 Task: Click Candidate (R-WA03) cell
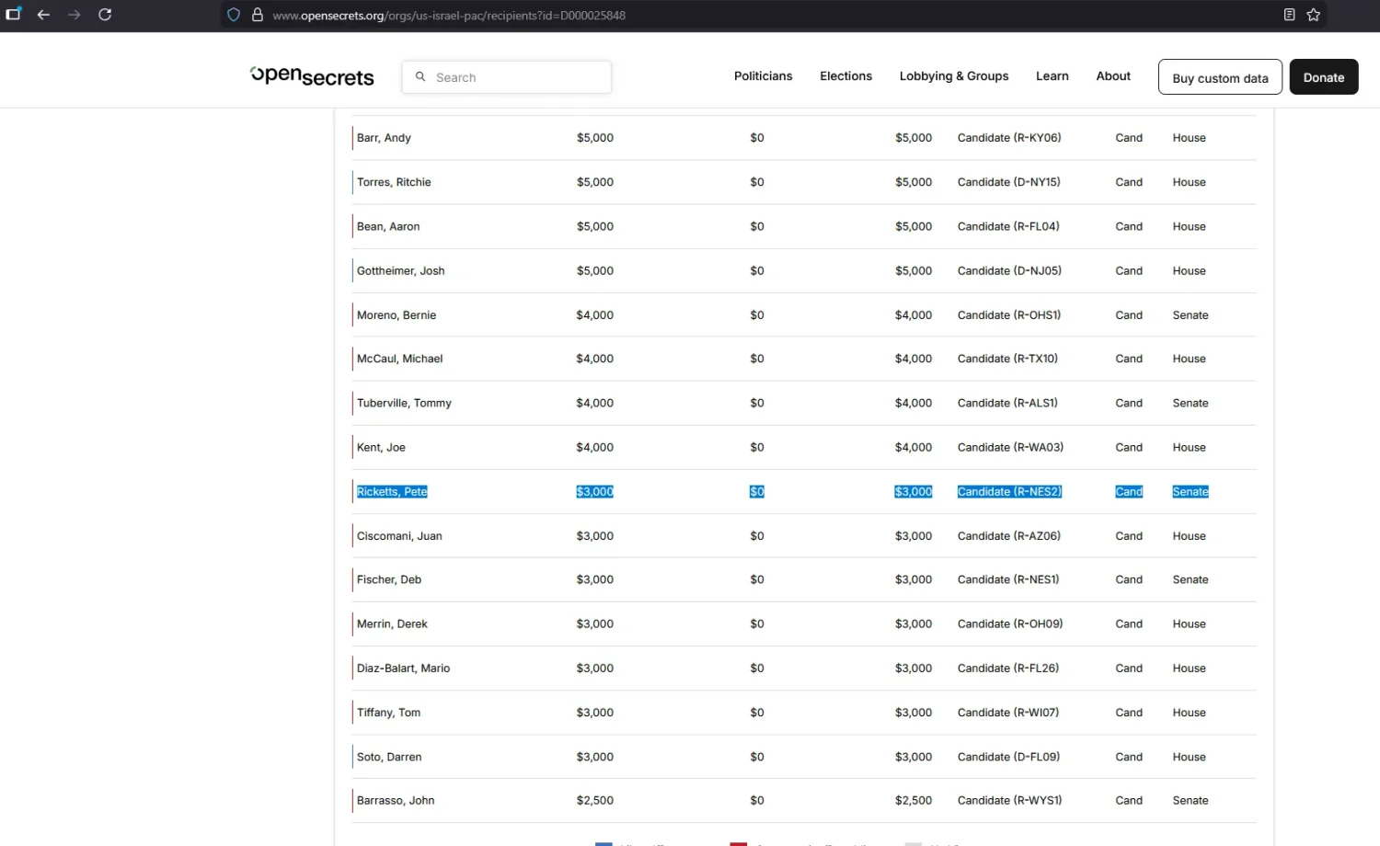tap(1010, 447)
